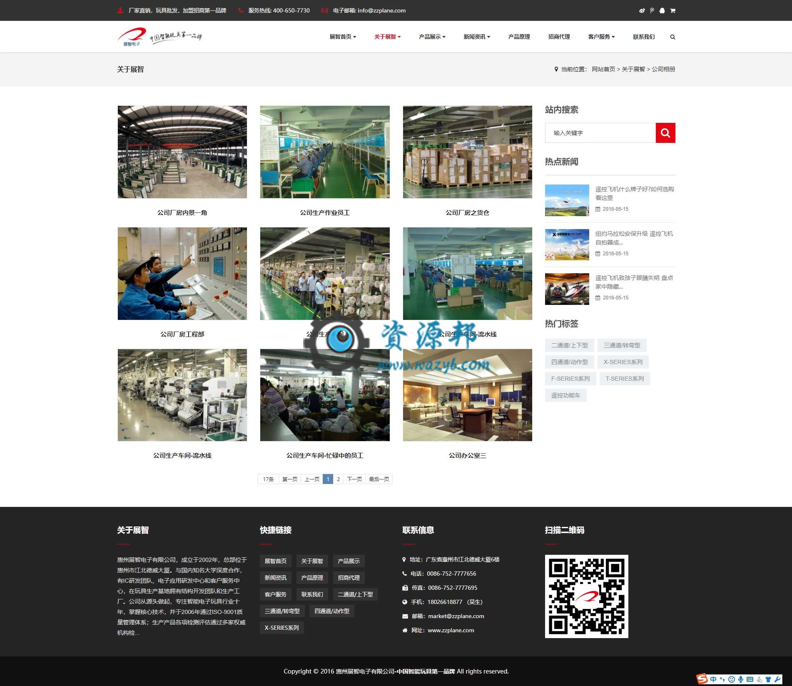This screenshot has height=686, width=792.
Task: Go to 网站首页 in breadcrumb
Action: (603, 69)
